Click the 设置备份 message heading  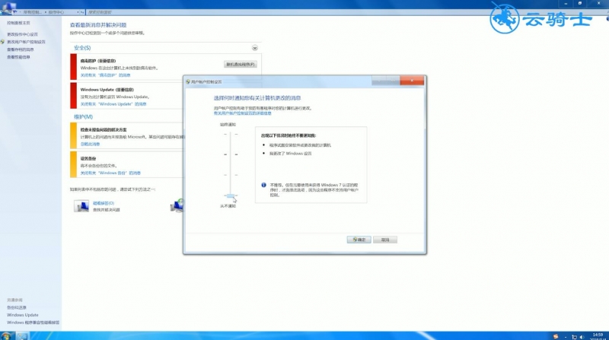[88, 158]
